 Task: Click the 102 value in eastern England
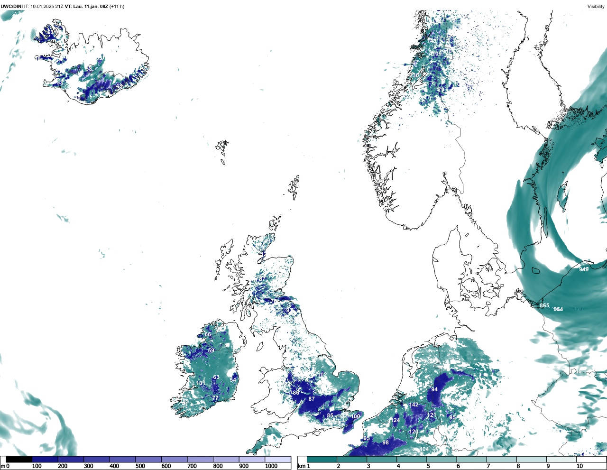(x=322, y=375)
